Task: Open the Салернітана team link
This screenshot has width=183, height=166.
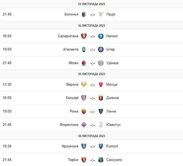Action: (68, 36)
